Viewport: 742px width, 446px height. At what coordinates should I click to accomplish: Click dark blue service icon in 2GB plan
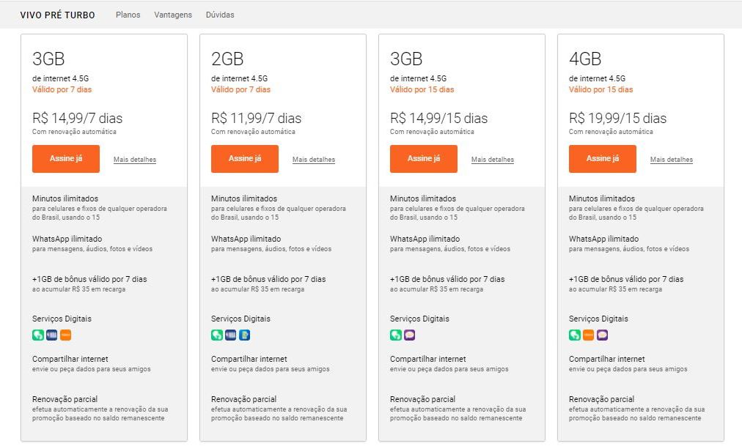230,335
